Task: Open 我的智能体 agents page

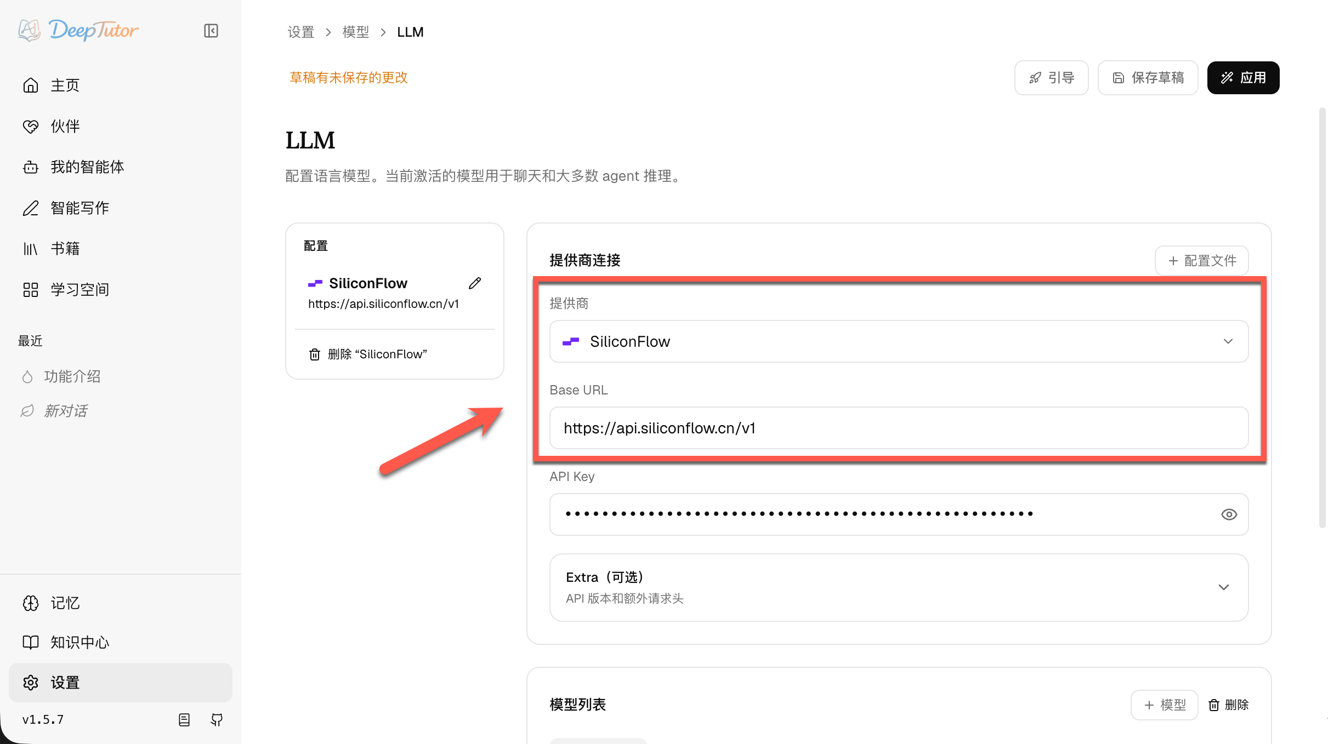Action: [121, 167]
